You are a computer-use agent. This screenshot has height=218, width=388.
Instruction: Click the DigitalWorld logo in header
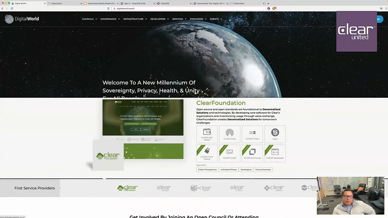click(22, 19)
